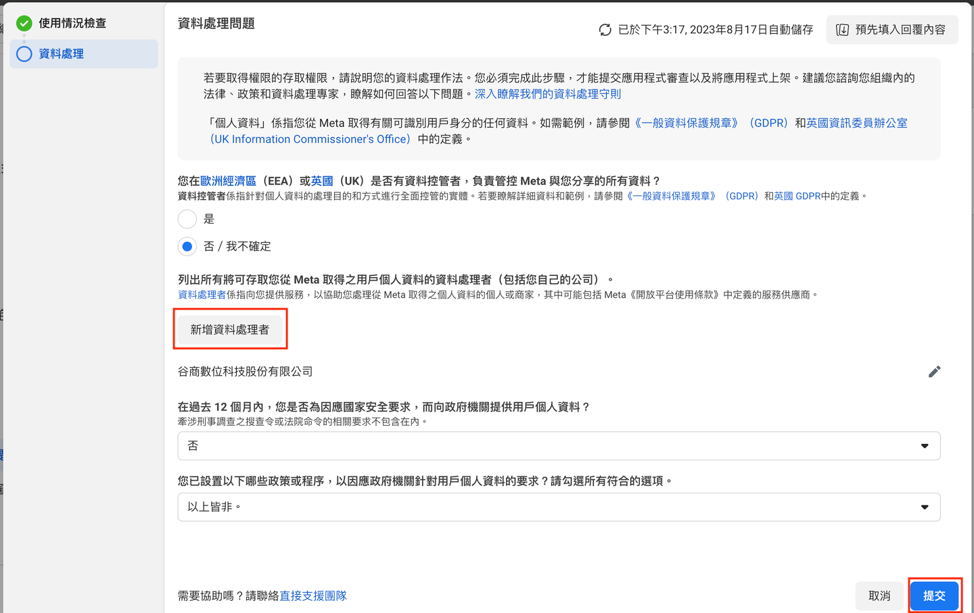The height and width of the screenshot is (613, 974).
Task: Click the 英國 link in the EEA/UK question
Action: [x=322, y=181]
